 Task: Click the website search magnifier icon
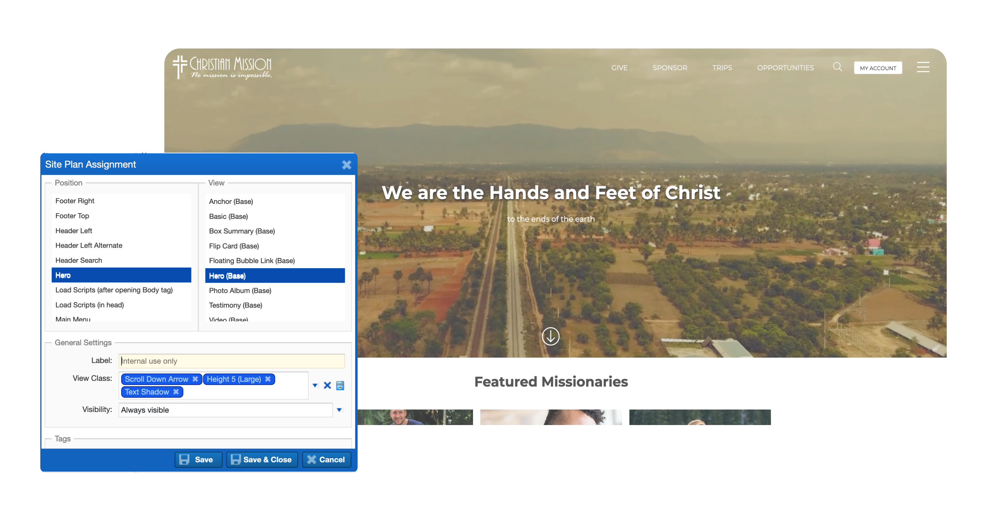[x=837, y=67]
